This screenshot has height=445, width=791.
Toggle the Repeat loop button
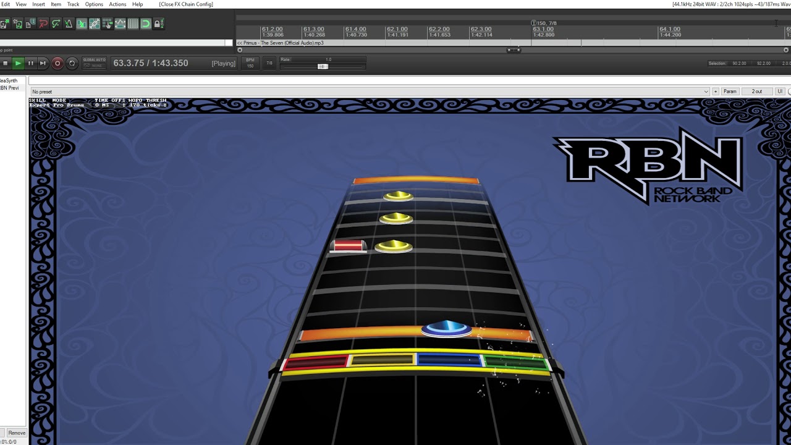coord(72,63)
